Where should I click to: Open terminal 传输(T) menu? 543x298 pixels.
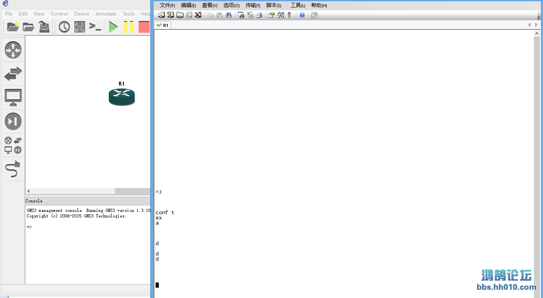coord(253,6)
